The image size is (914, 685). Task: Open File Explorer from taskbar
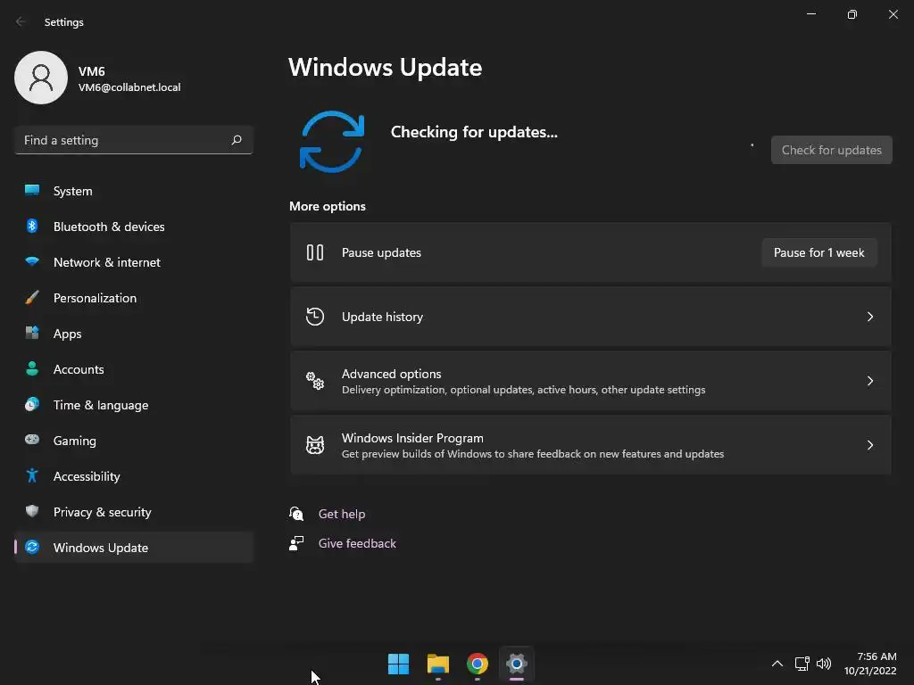[x=437, y=664]
